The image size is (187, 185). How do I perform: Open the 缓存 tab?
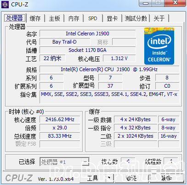click(35, 18)
